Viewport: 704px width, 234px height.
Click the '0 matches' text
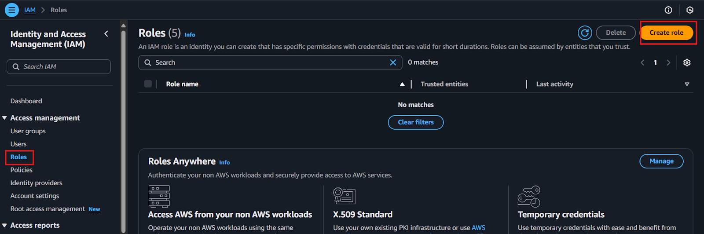coord(423,62)
